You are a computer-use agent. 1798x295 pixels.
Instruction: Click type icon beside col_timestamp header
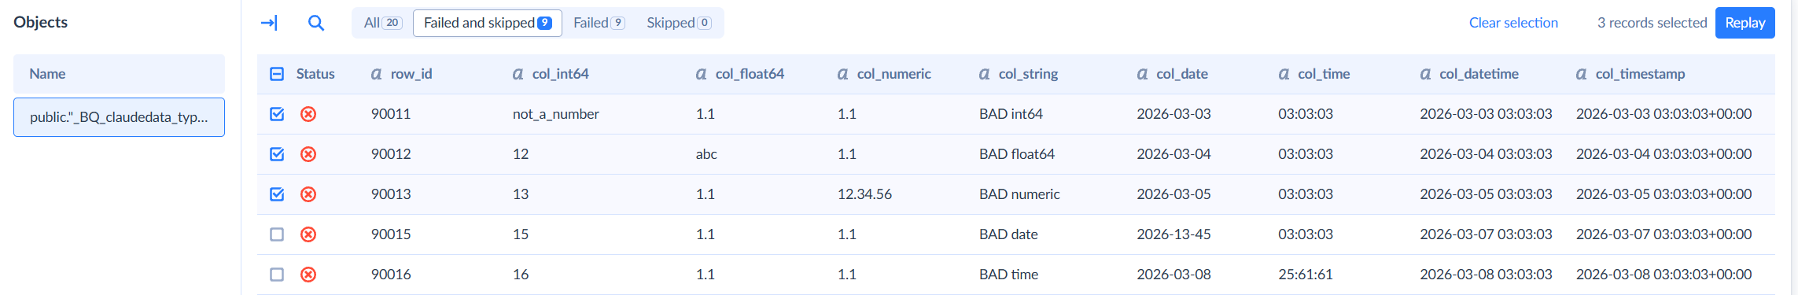click(x=1581, y=74)
